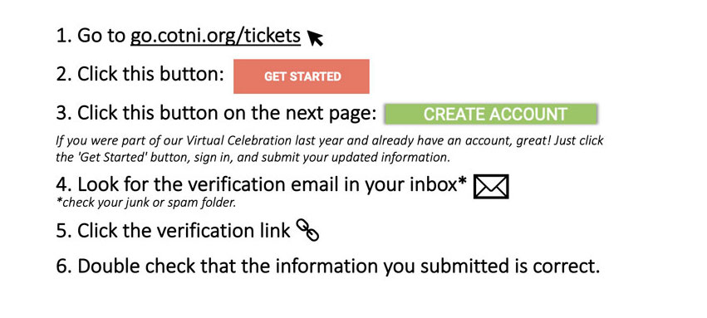Click the 'Click the verification link' text

point(184,231)
